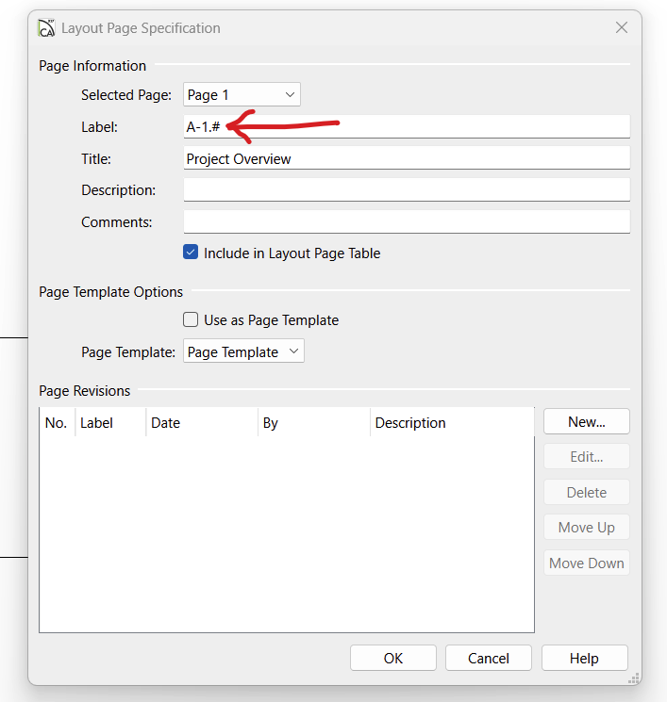This screenshot has width=667, height=702.
Task: Click the By column header
Action: (314, 422)
